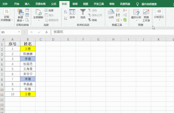Open the 连接 (Connections) button

pyautogui.click(x=49, y=10)
